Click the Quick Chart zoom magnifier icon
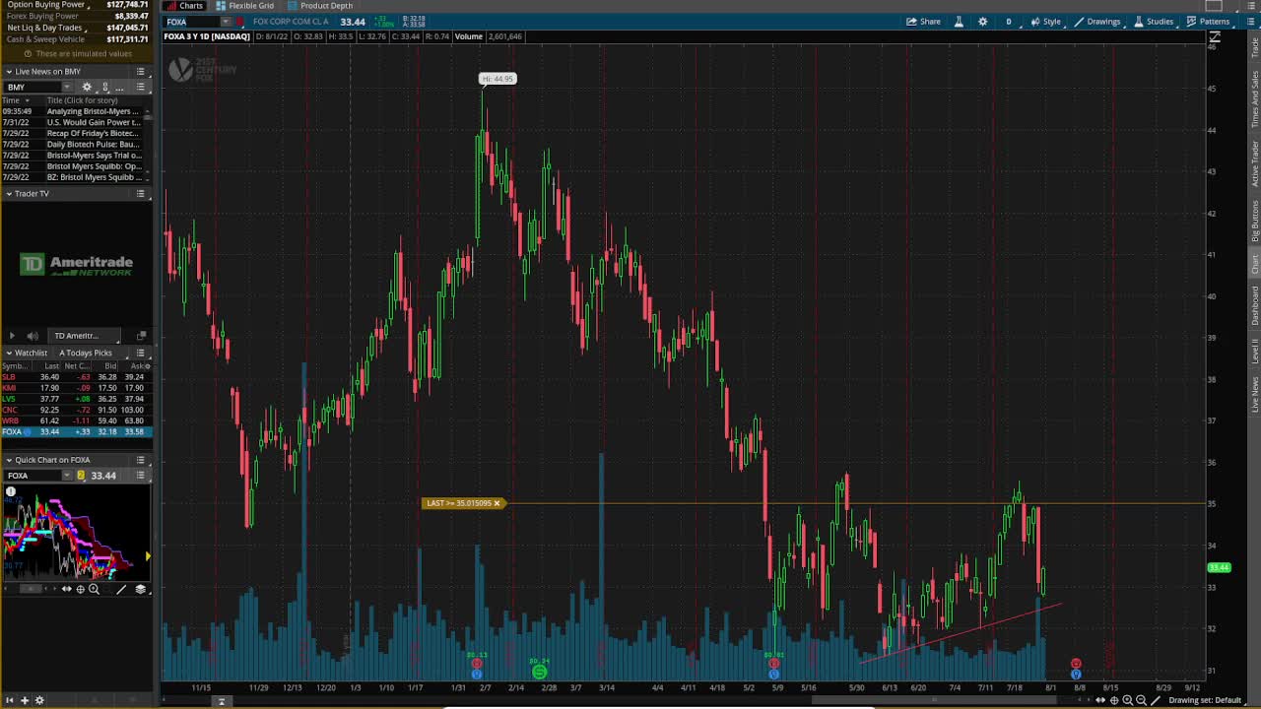 (94, 589)
